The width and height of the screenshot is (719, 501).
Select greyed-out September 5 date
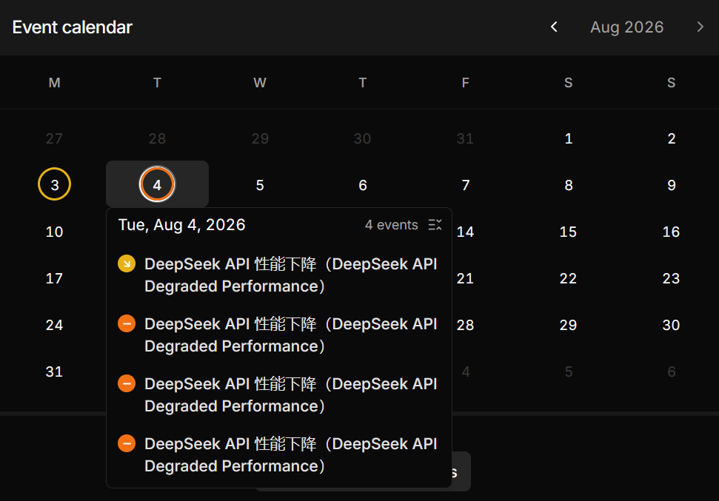pos(569,371)
